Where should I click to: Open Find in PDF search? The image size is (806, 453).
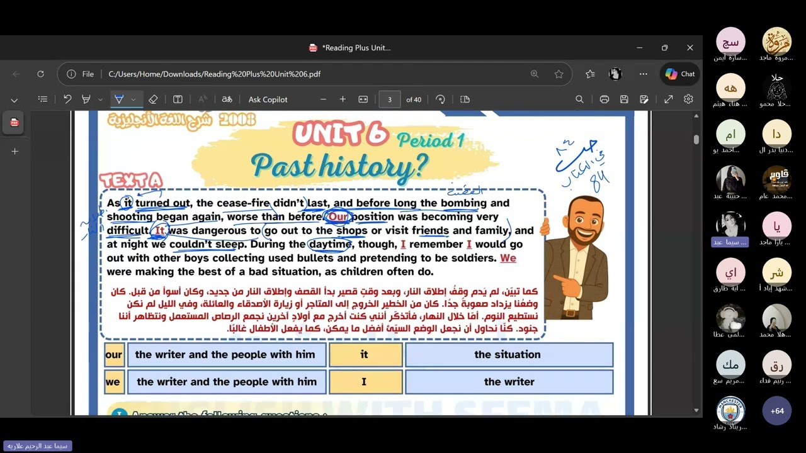coord(579,99)
